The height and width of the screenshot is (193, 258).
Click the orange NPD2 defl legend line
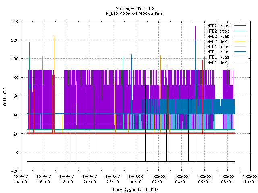coord(240,41)
